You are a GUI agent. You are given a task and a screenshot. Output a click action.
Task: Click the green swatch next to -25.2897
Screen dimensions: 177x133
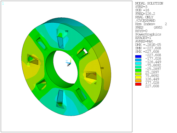(138, 70)
